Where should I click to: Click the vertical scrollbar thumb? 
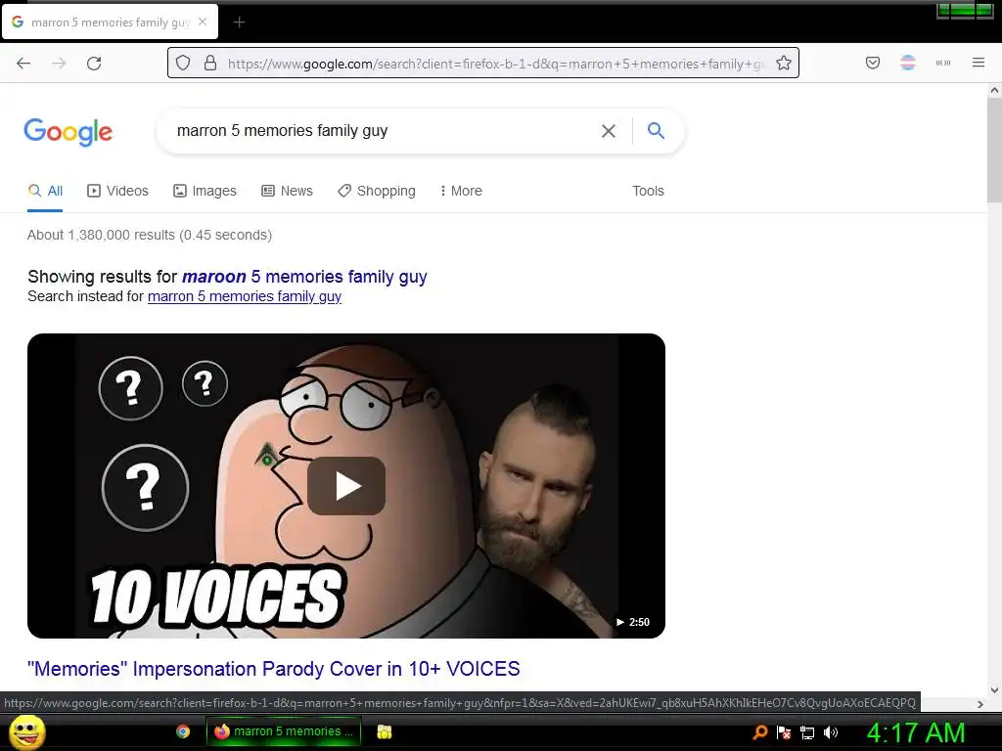(x=994, y=150)
